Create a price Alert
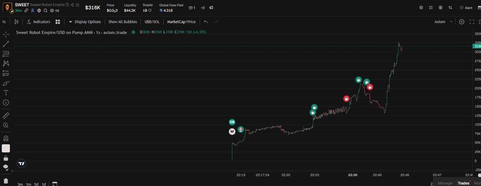The height and width of the screenshot is (186, 481). 465,8
